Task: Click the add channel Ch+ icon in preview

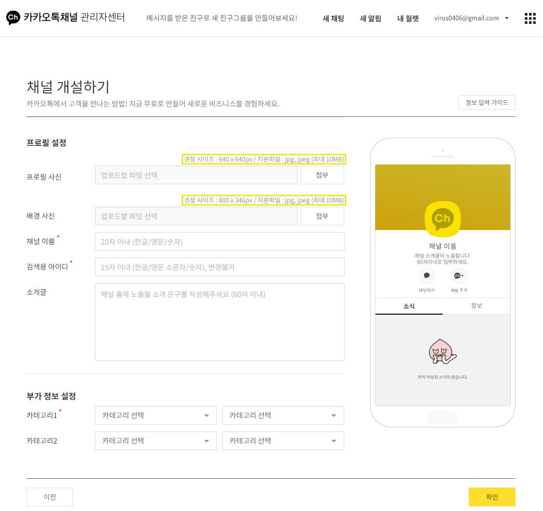Action: point(459,276)
